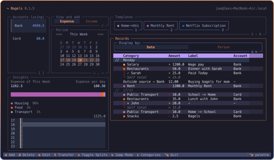Viewport: 274px width, 160px height.
Task: Click the Food category legend dot
Action: click(x=12, y=107)
